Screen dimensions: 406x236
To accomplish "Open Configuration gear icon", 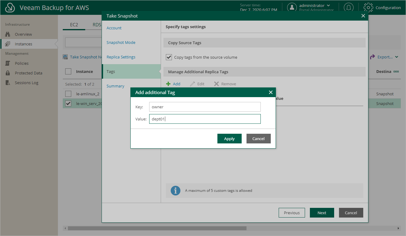I will tap(368, 8).
